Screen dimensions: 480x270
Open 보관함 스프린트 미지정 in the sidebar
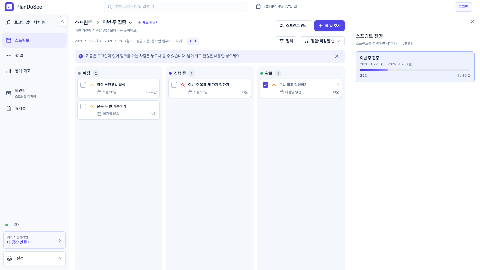click(34, 93)
